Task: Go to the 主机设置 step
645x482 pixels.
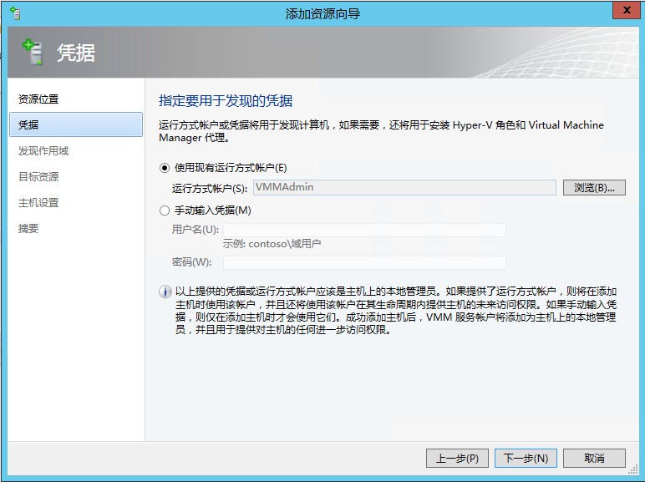Action: [38, 203]
